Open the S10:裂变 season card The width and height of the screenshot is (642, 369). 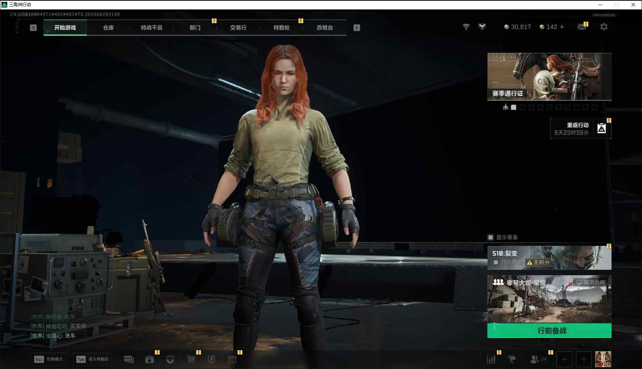549,258
